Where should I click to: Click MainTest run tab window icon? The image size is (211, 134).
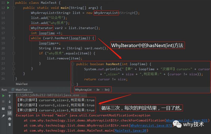(x=13, y=90)
